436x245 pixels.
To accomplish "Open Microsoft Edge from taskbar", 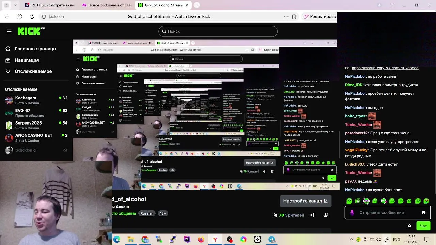I will tap(116, 240).
